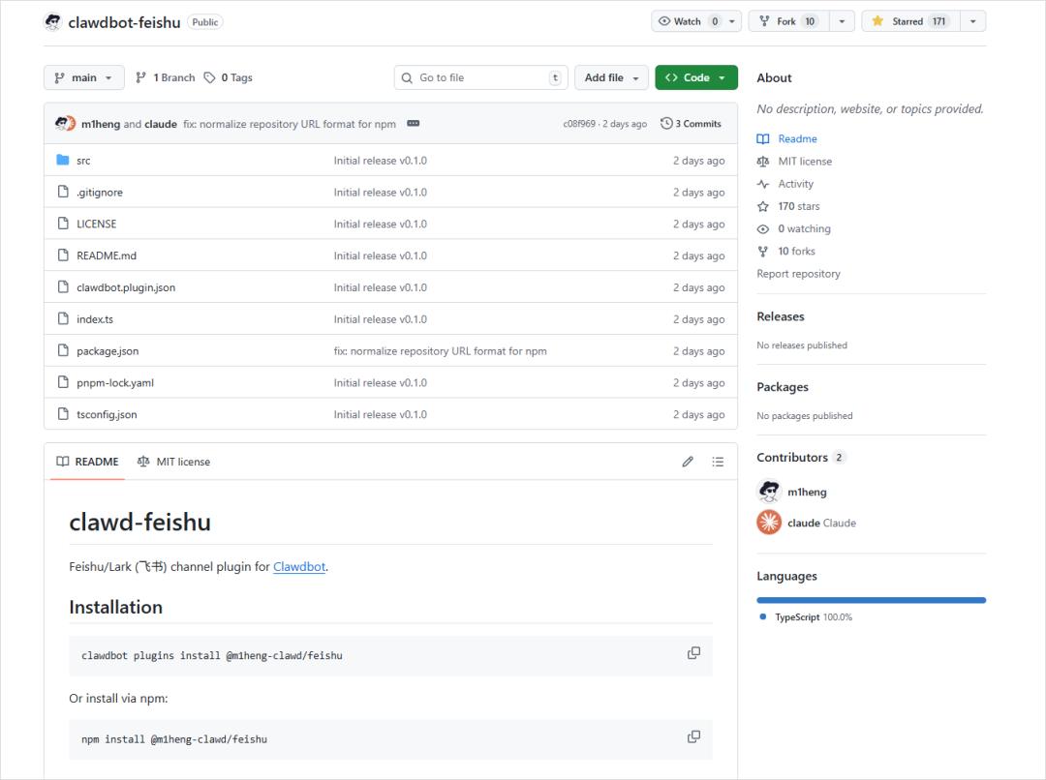Click claude contributor avatar
The width and height of the screenshot is (1046, 780).
click(769, 523)
